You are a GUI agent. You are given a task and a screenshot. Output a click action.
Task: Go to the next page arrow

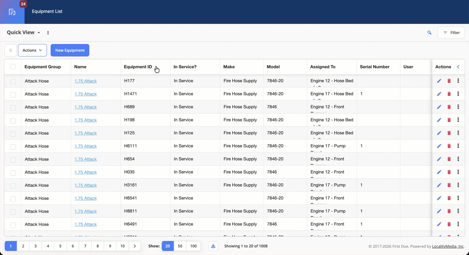point(135,246)
